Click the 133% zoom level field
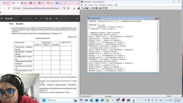 [x=36, y=18]
